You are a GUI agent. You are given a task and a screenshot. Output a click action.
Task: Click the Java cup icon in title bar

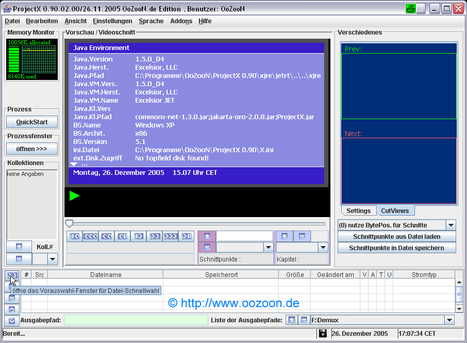coord(7,9)
